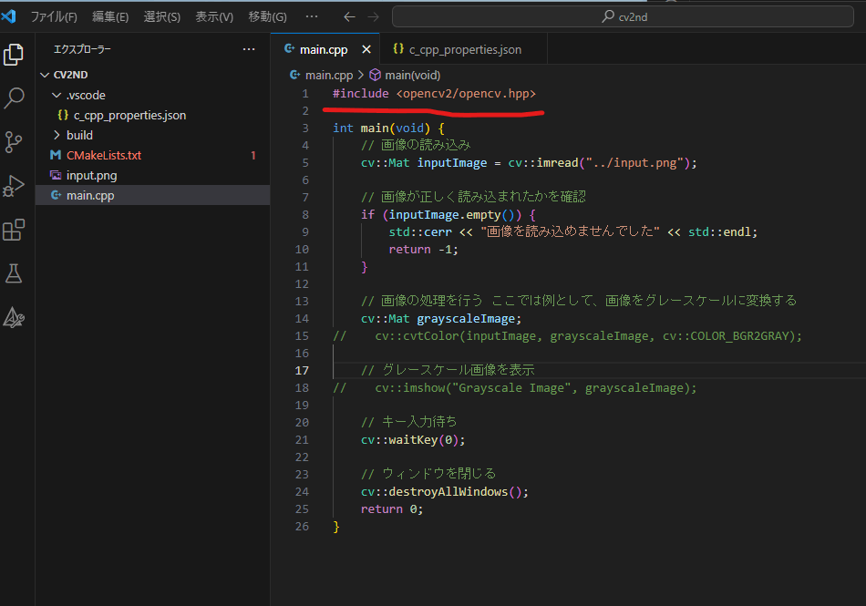
Task: Click the inputImage.empty() condition line
Action: coord(448,215)
